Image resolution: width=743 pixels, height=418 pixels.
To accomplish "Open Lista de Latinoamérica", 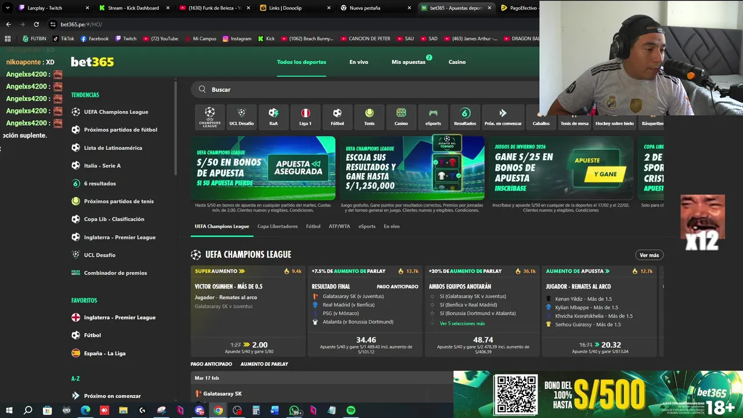I will [113, 148].
